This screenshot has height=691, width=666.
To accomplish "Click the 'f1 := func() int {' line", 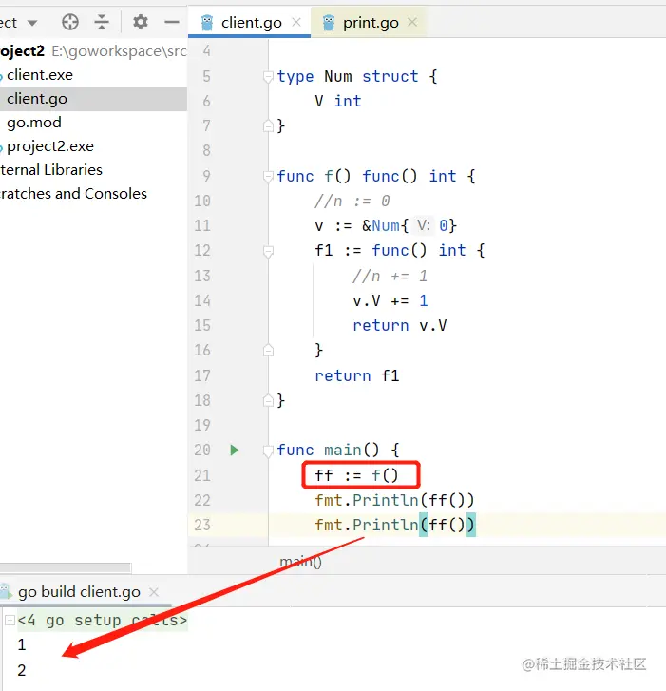I will (400, 251).
